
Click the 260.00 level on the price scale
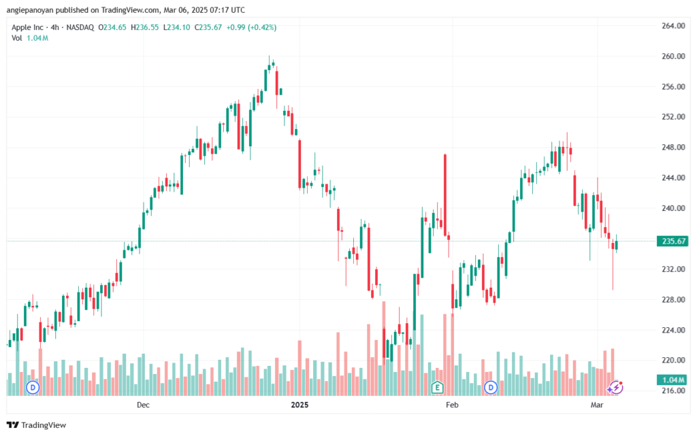673,56
